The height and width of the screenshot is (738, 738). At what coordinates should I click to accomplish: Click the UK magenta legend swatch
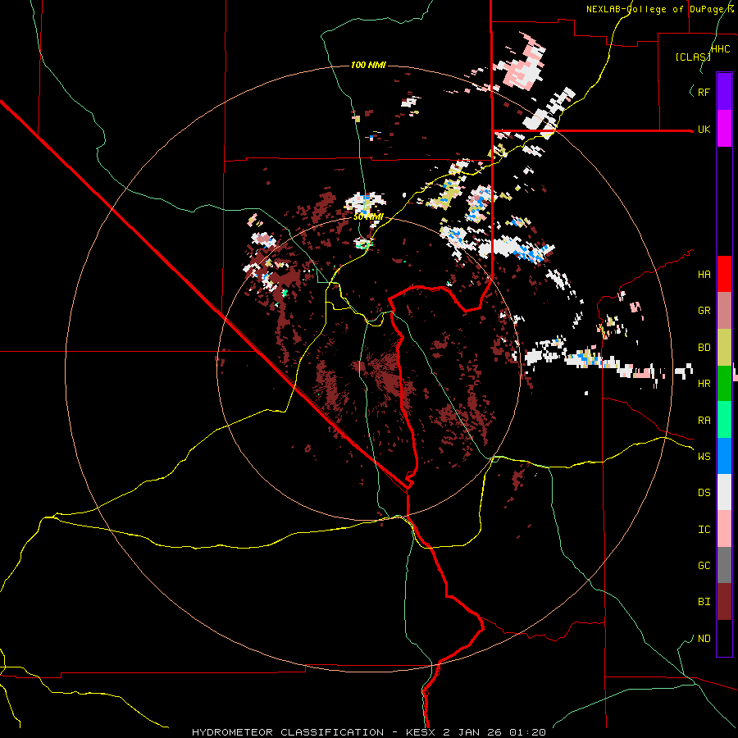(x=724, y=129)
